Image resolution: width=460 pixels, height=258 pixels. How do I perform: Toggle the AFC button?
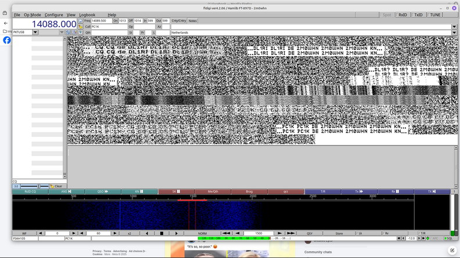click(436, 238)
